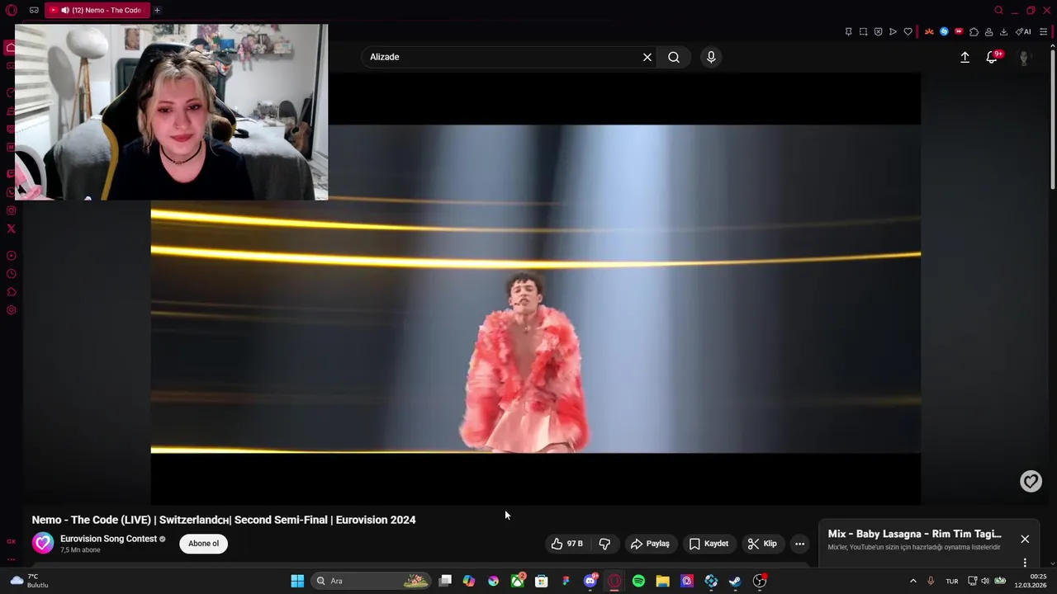Open TUR keyboard language switcher
The width and height of the screenshot is (1057, 594).
coord(951,581)
